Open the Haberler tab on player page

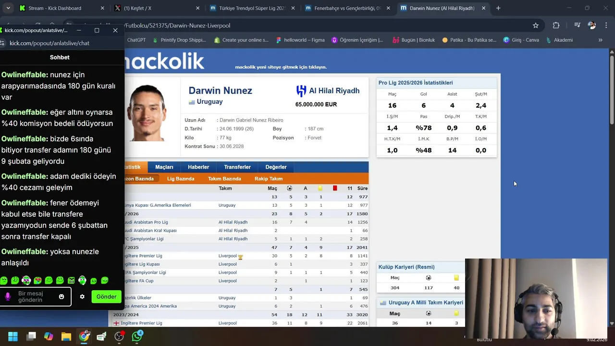pyautogui.click(x=198, y=167)
